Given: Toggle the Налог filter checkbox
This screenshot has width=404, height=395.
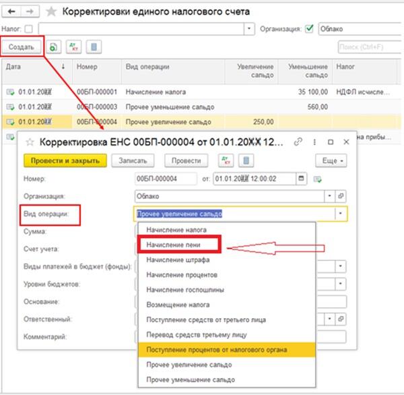Looking at the screenshot, I should click(x=28, y=29).
